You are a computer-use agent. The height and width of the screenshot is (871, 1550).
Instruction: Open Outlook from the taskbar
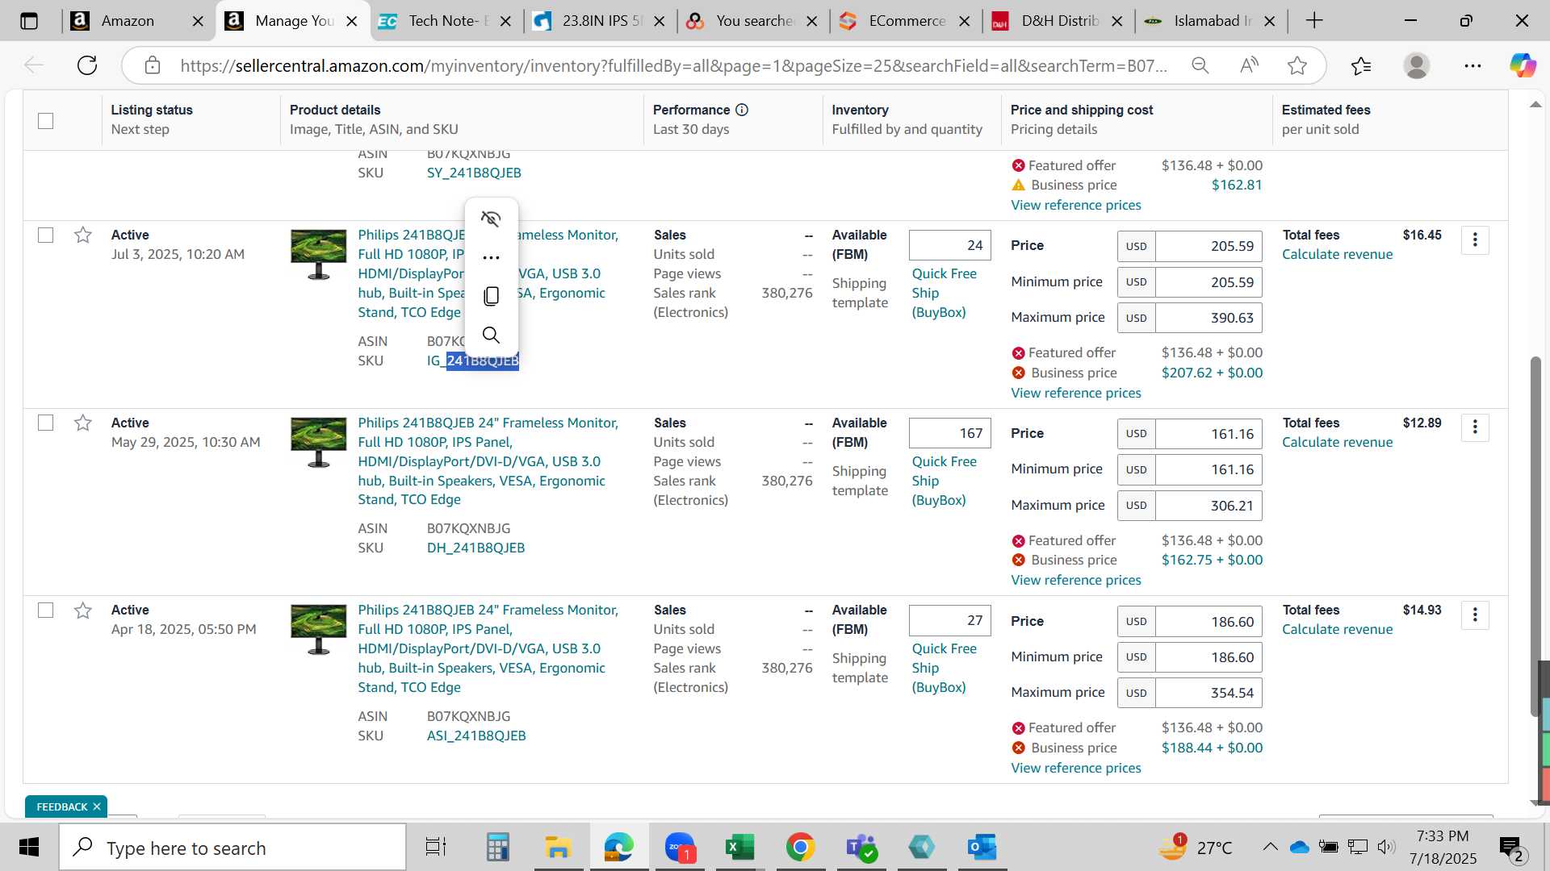point(982,848)
